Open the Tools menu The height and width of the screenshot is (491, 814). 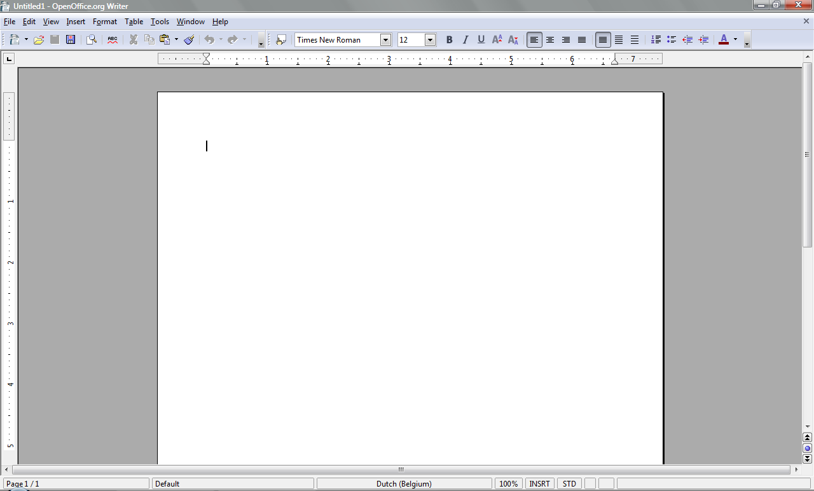tap(160, 22)
